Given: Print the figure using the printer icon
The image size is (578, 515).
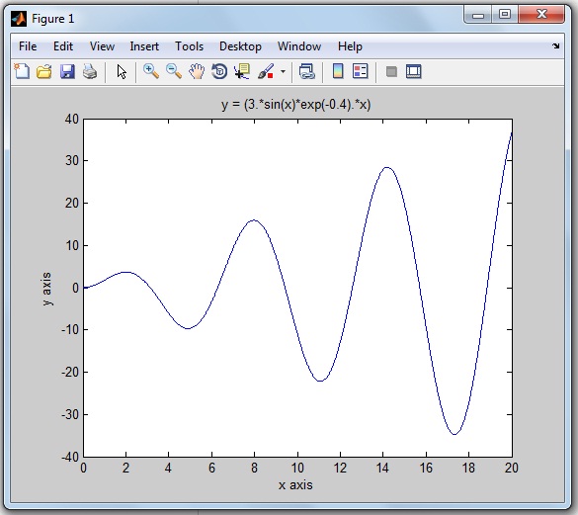Looking at the screenshot, I should click(x=90, y=71).
